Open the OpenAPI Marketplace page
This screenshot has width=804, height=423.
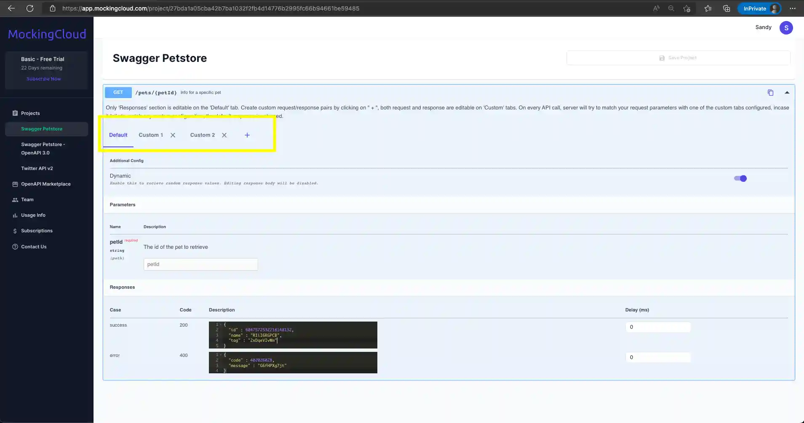46,184
